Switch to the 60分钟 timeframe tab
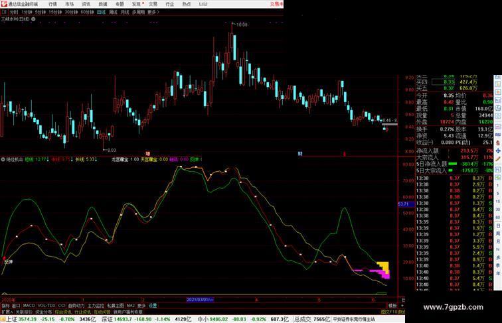This screenshot has width=502, height=323. pyautogui.click(x=87, y=12)
